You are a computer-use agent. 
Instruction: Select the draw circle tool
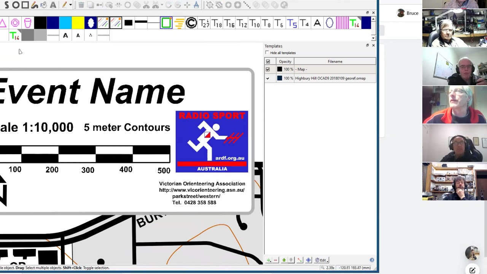16,5
